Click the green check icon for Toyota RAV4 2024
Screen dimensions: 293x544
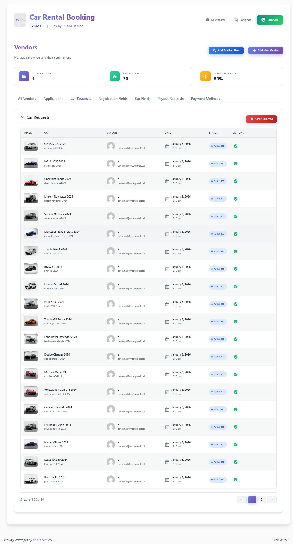point(236,252)
